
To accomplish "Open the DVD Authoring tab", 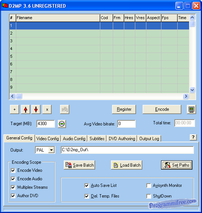I will tap(122, 139).
